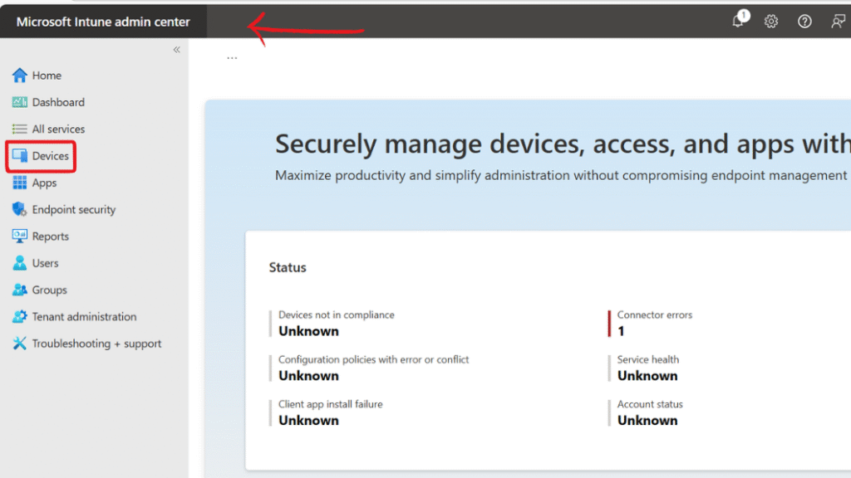Click the Microsoft Intune admin center title
This screenshot has height=478, width=851.
[x=103, y=22]
